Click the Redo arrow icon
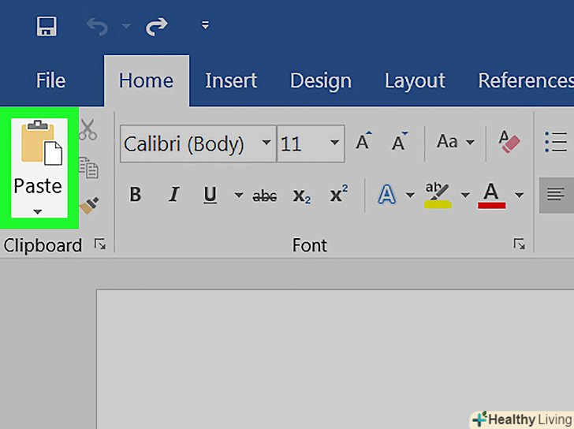 [156, 27]
